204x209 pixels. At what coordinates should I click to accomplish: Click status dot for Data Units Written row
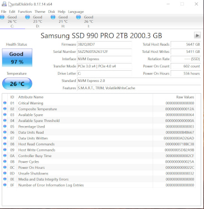point(5,138)
